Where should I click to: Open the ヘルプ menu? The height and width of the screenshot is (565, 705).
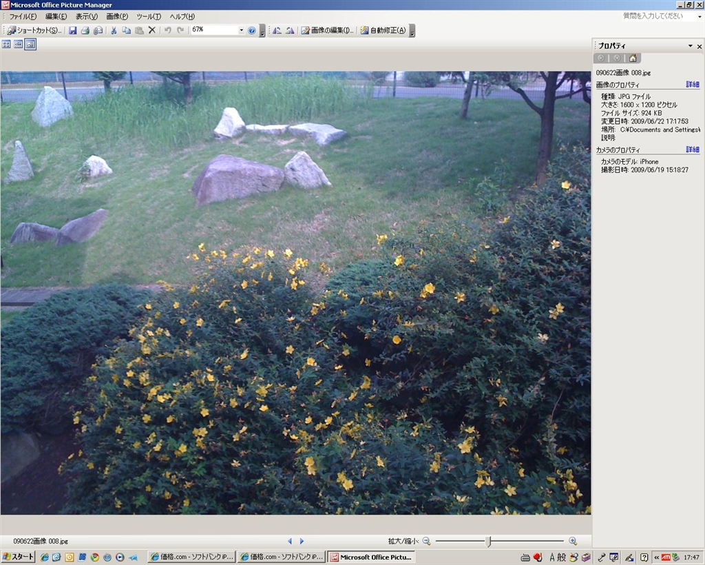[182, 17]
